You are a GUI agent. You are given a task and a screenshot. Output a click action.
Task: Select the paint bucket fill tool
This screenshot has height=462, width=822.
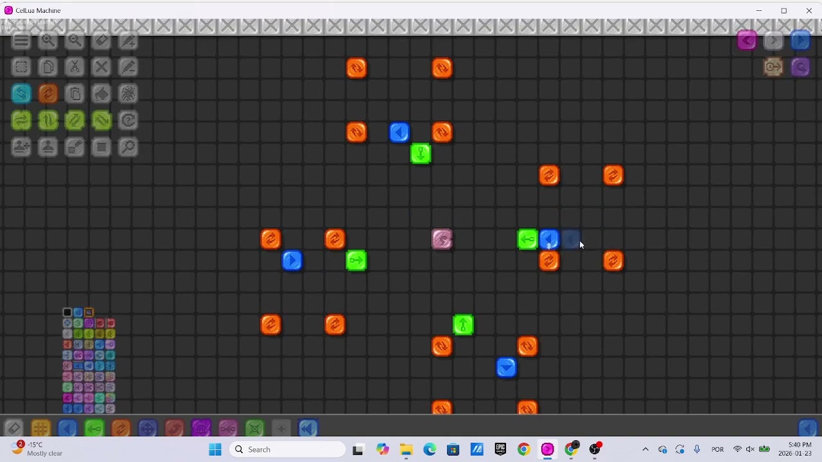[101, 94]
